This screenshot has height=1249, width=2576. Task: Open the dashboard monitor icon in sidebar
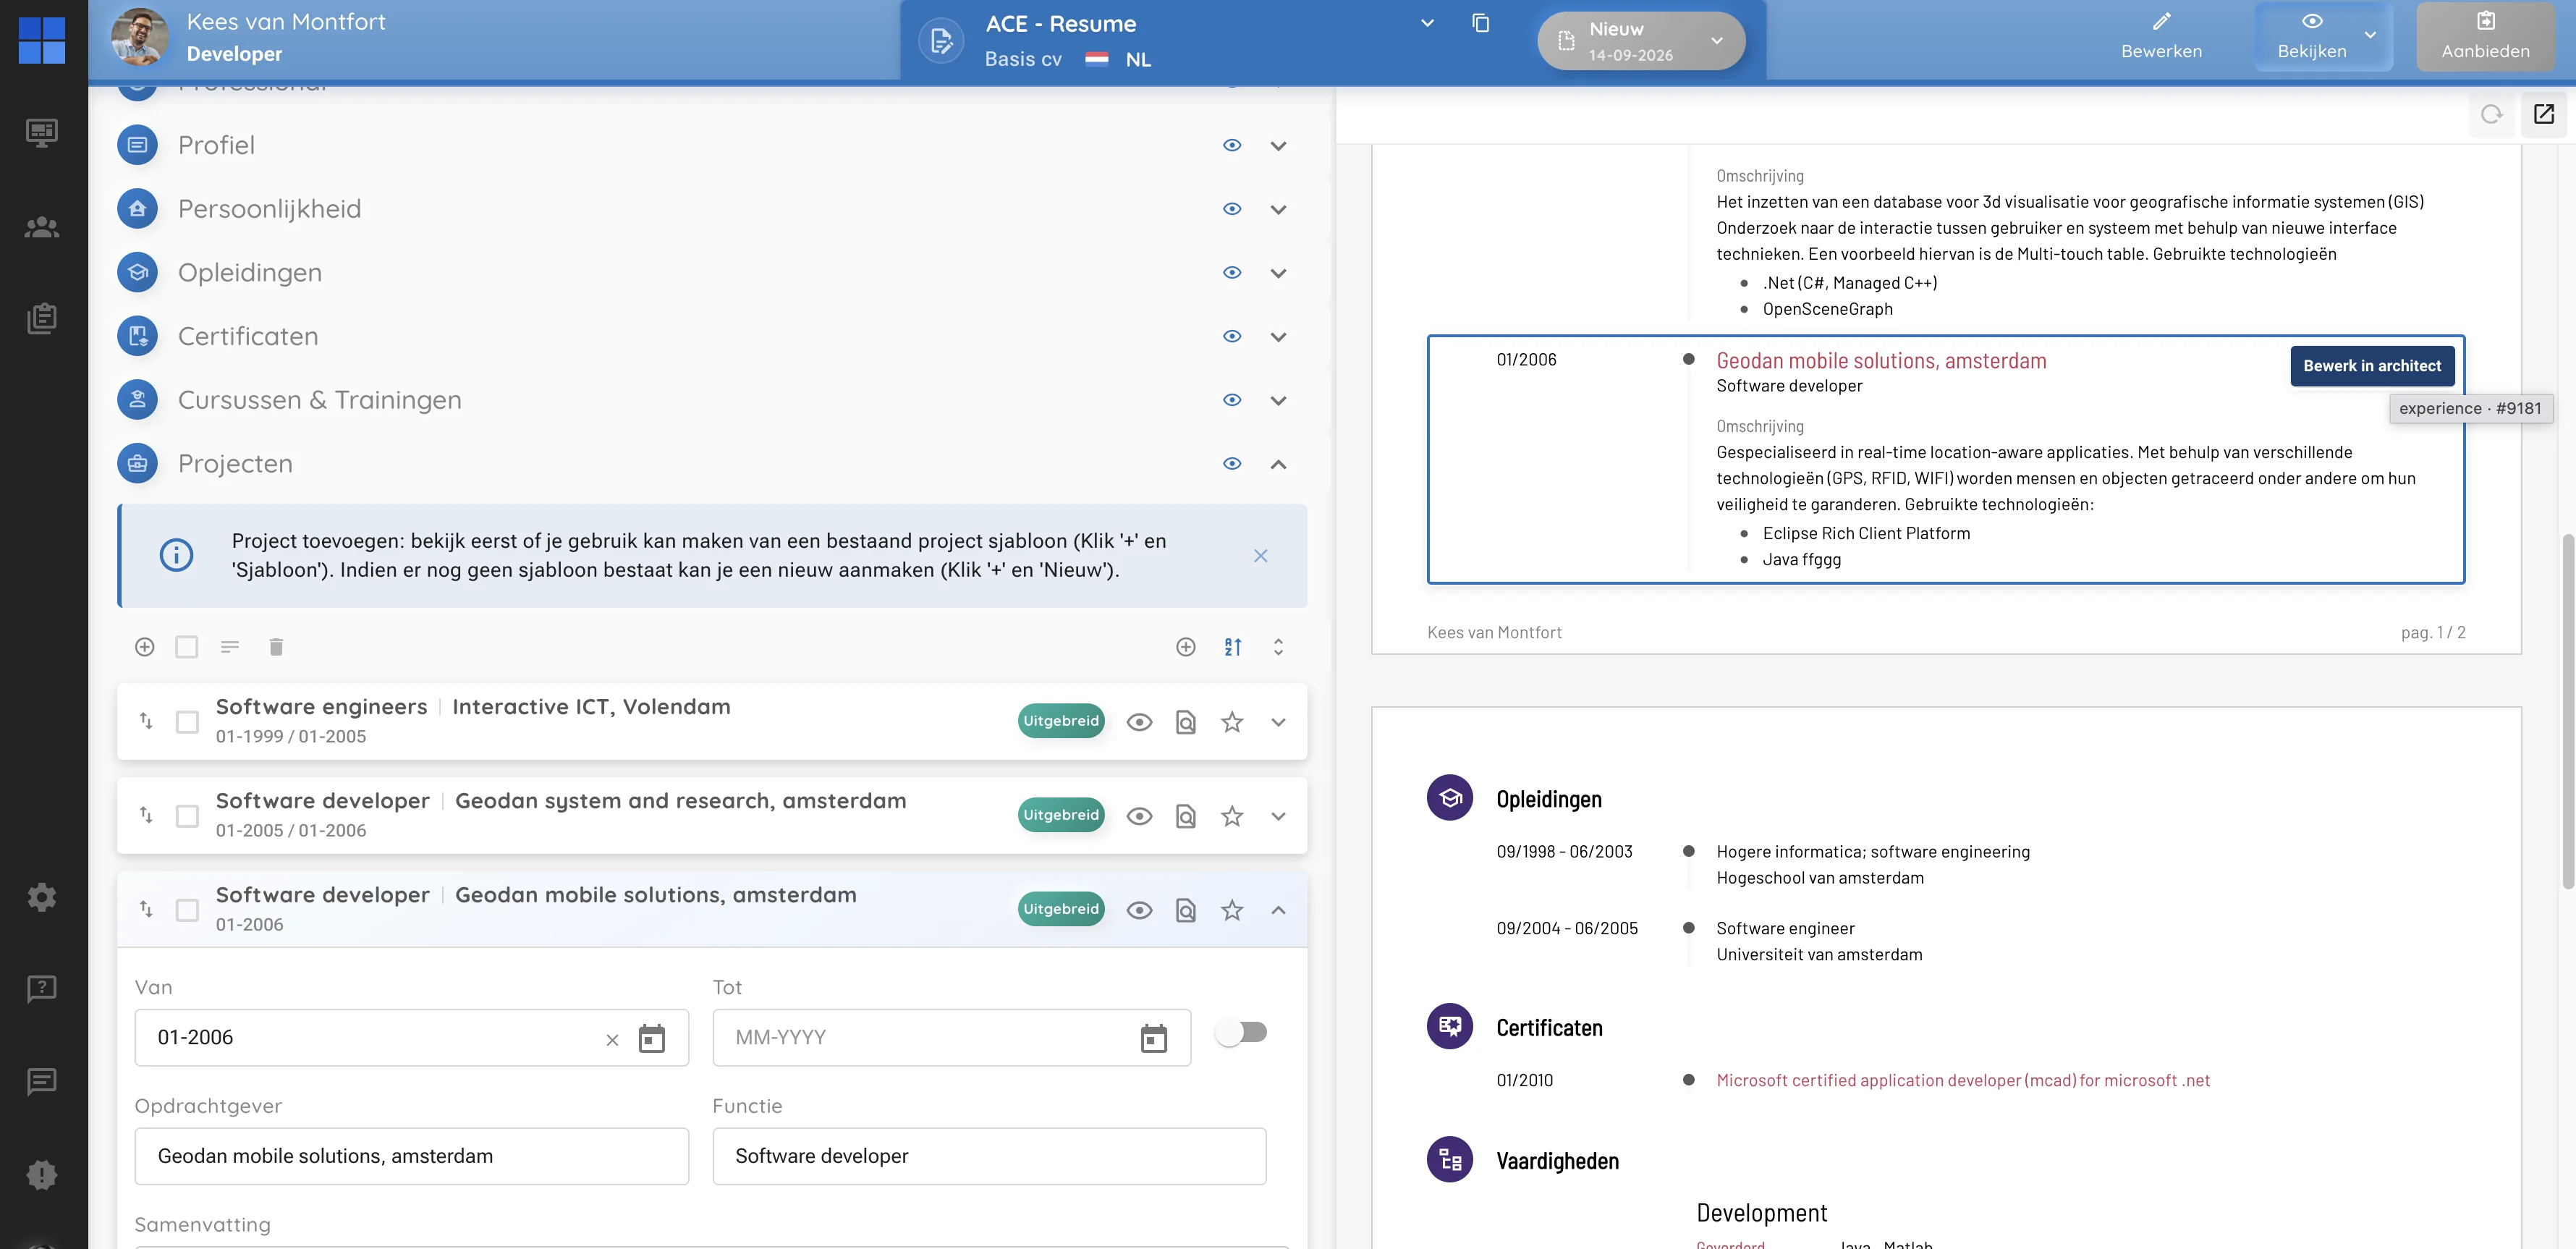coord(41,132)
